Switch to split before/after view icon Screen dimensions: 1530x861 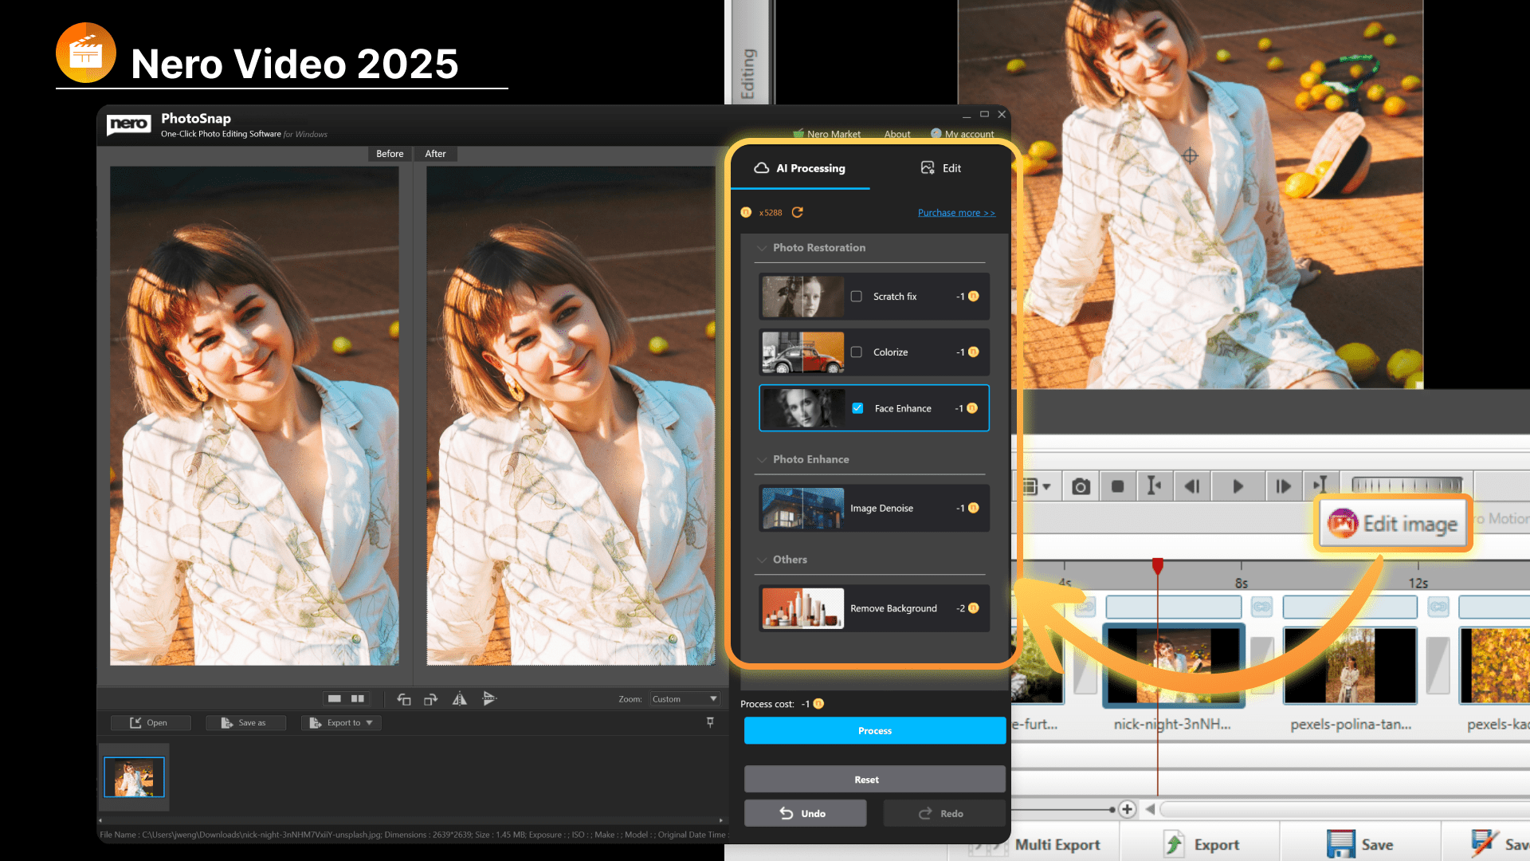356,698
